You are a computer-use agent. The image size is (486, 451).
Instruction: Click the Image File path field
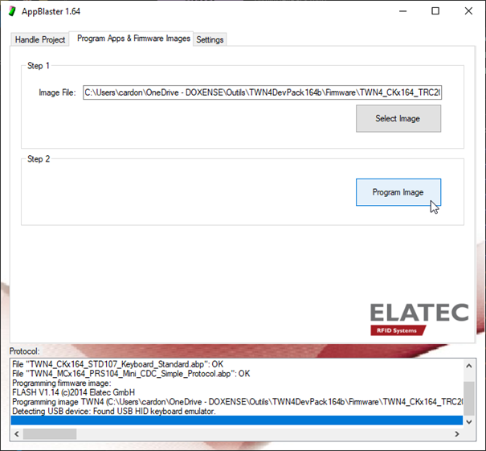click(x=262, y=92)
